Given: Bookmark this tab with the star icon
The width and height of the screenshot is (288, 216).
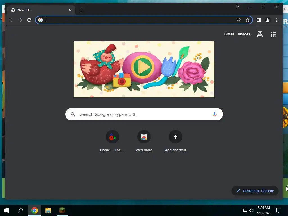Looking at the screenshot, I should [x=247, y=20].
